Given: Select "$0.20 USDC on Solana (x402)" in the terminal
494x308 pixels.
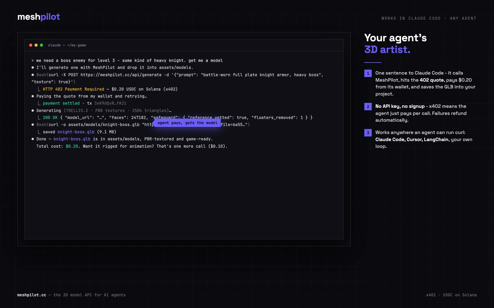Looking at the screenshot, I should (x=145, y=89).
